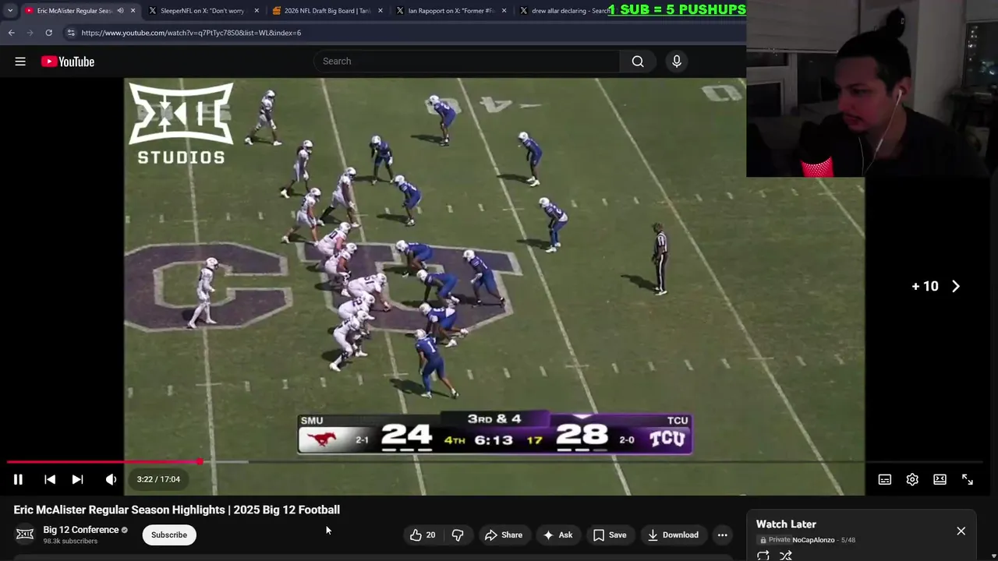Go back in browser history
This screenshot has width=998, height=561.
[x=11, y=33]
